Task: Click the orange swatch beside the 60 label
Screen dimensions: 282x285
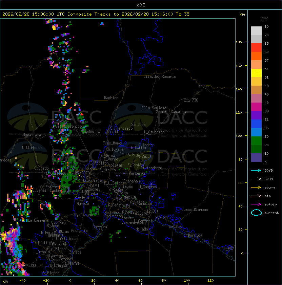Action: [256, 56]
